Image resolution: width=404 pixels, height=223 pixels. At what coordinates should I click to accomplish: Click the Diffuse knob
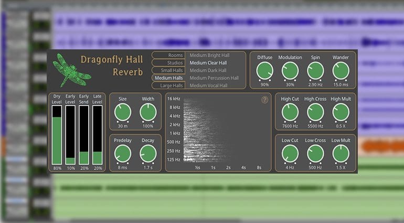(264, 71)
